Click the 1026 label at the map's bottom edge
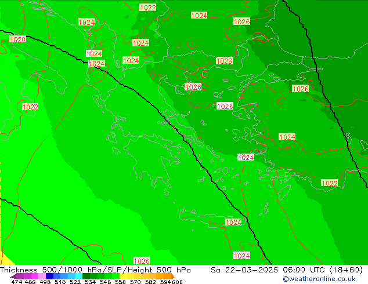The height and width of the screenshot is (284, 368). point(142,261)
